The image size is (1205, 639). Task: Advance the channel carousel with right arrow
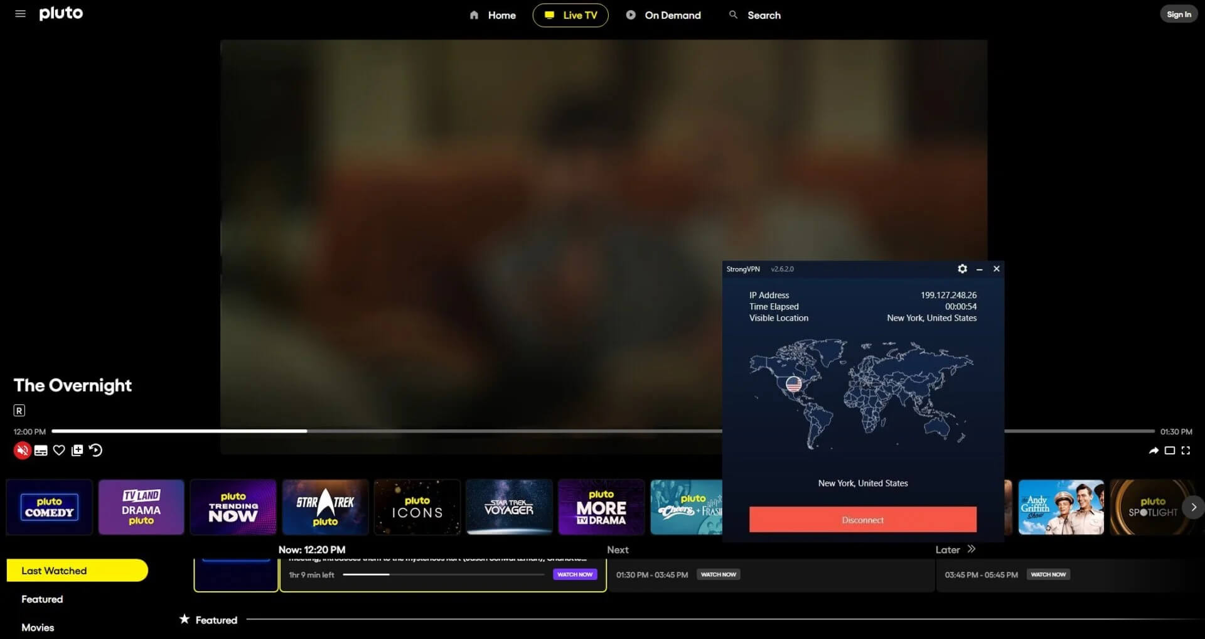[1194, 507]
